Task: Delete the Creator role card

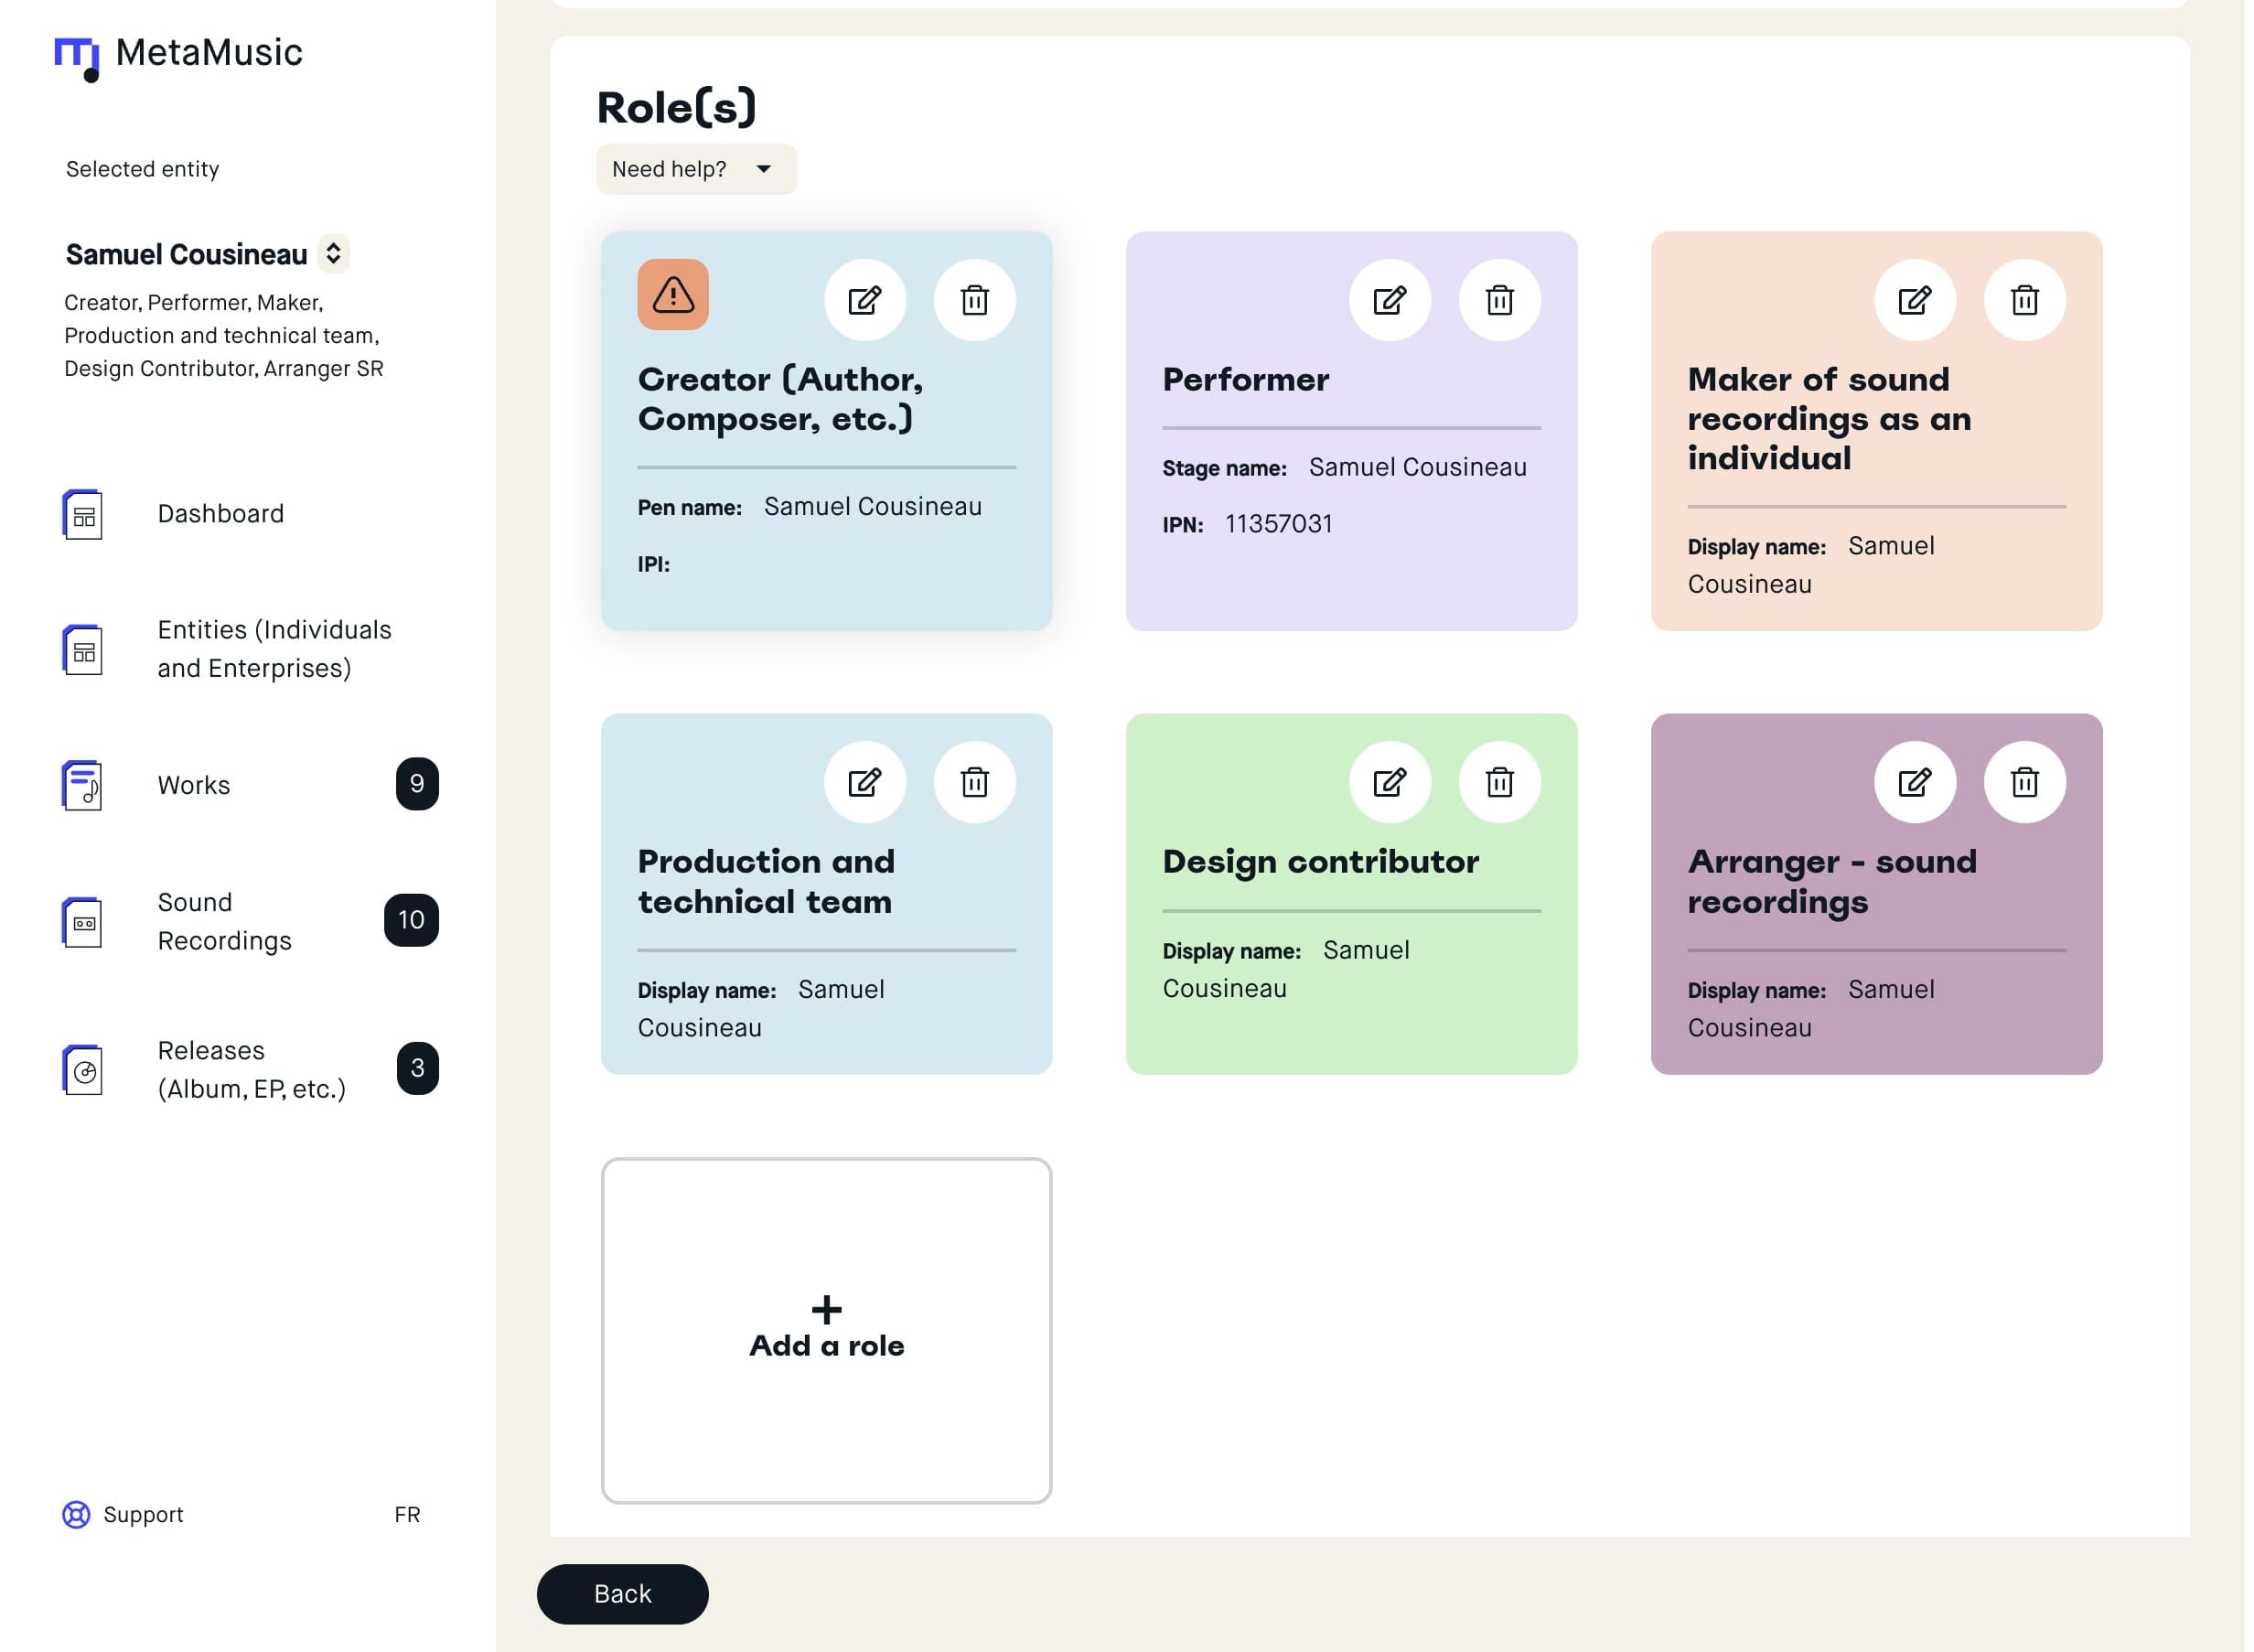Action: (x=974, y=300)
